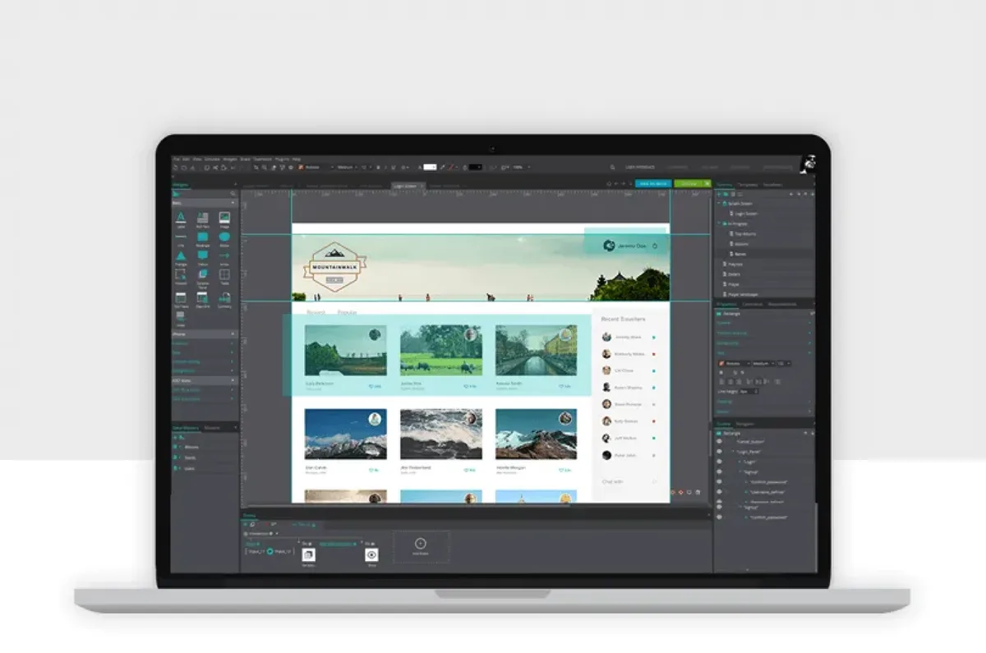Click the Popular link in the prototype

[x=347, y=313]
